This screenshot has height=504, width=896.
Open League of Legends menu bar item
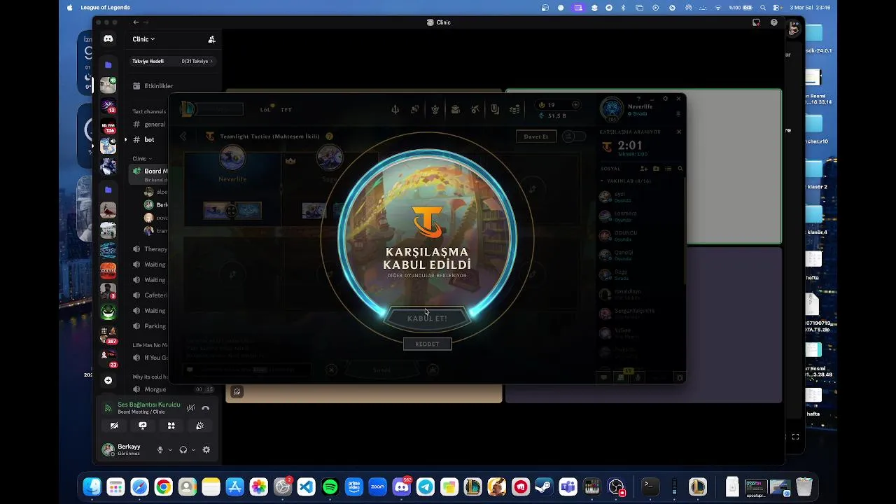105,8
